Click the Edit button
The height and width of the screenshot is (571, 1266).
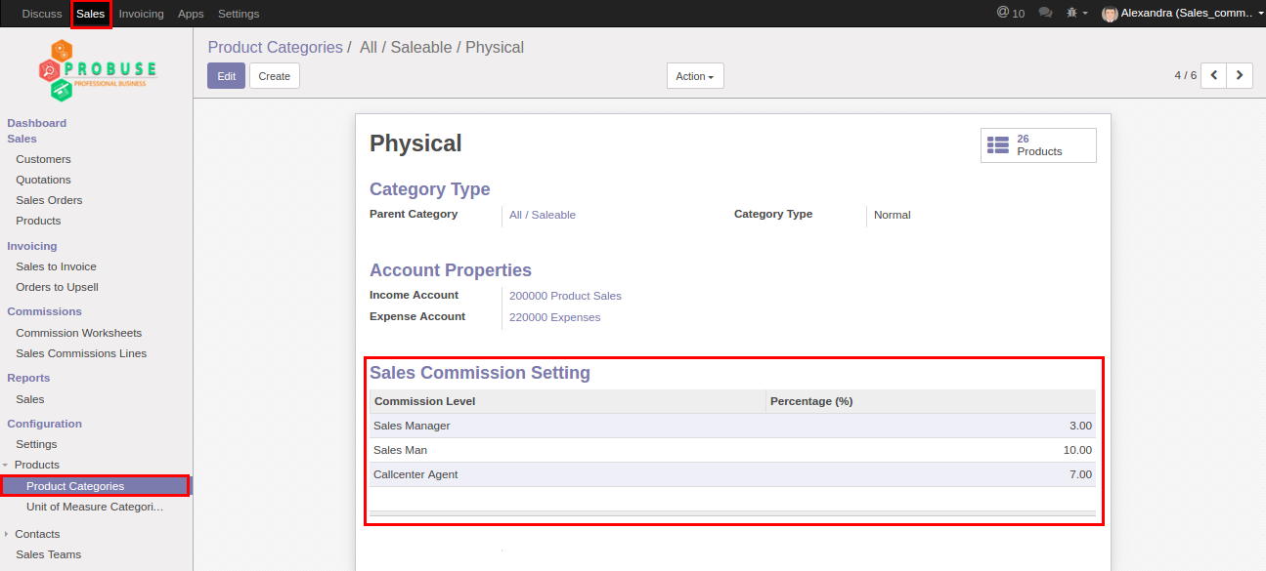tap(226, 76)
